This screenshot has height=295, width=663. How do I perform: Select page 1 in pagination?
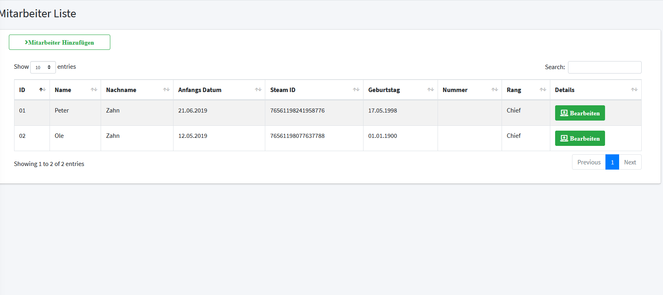pyautogui.click(x=612, y=162)
